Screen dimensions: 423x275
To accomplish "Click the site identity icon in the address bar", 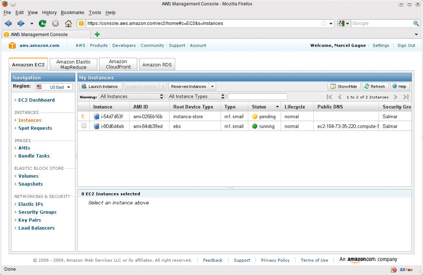I will 81,23.
